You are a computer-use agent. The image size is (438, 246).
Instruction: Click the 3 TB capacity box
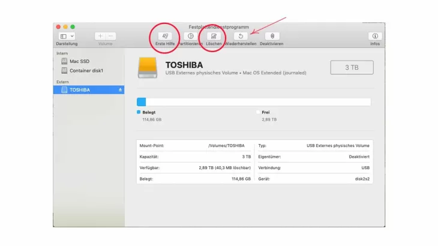click(x=352, y=67)
